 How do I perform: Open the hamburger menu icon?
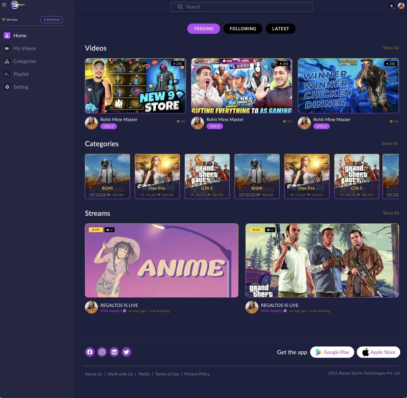tap(4, 5)
